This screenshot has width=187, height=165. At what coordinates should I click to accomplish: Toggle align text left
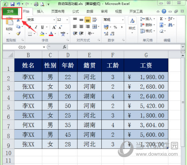tap(75, 26)
